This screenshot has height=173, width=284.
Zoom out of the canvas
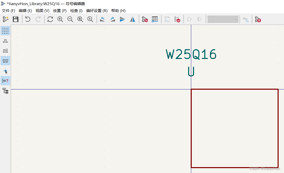click(70, 19)
